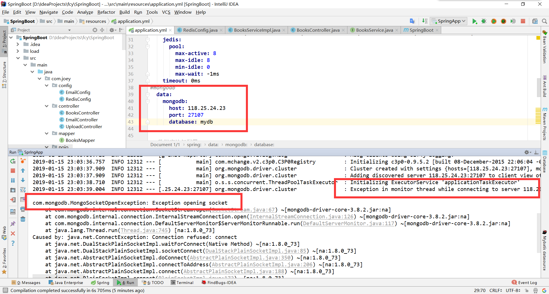
Task: Switch to the BooksServiceImpl.java tab
Action: click(x=257, y=30)
